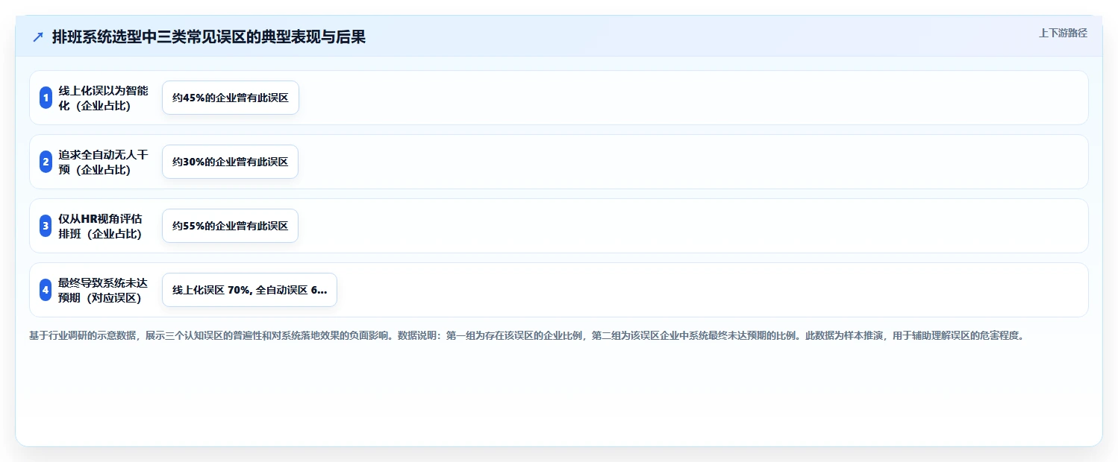
Task: Select the 约30%的企业曾有此误区 chip
Action: [x=231, y=162]
